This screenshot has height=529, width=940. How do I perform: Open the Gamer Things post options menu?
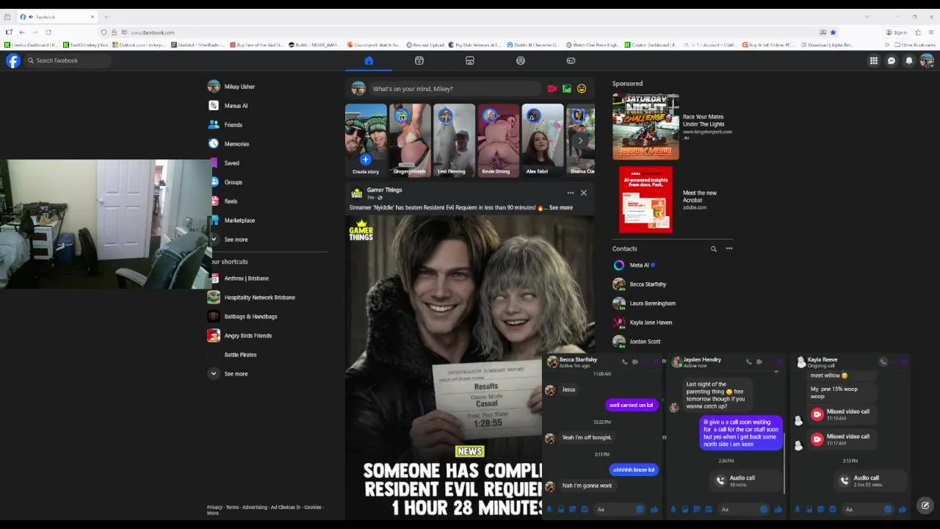pyautogui.click(x=570, y=193)
